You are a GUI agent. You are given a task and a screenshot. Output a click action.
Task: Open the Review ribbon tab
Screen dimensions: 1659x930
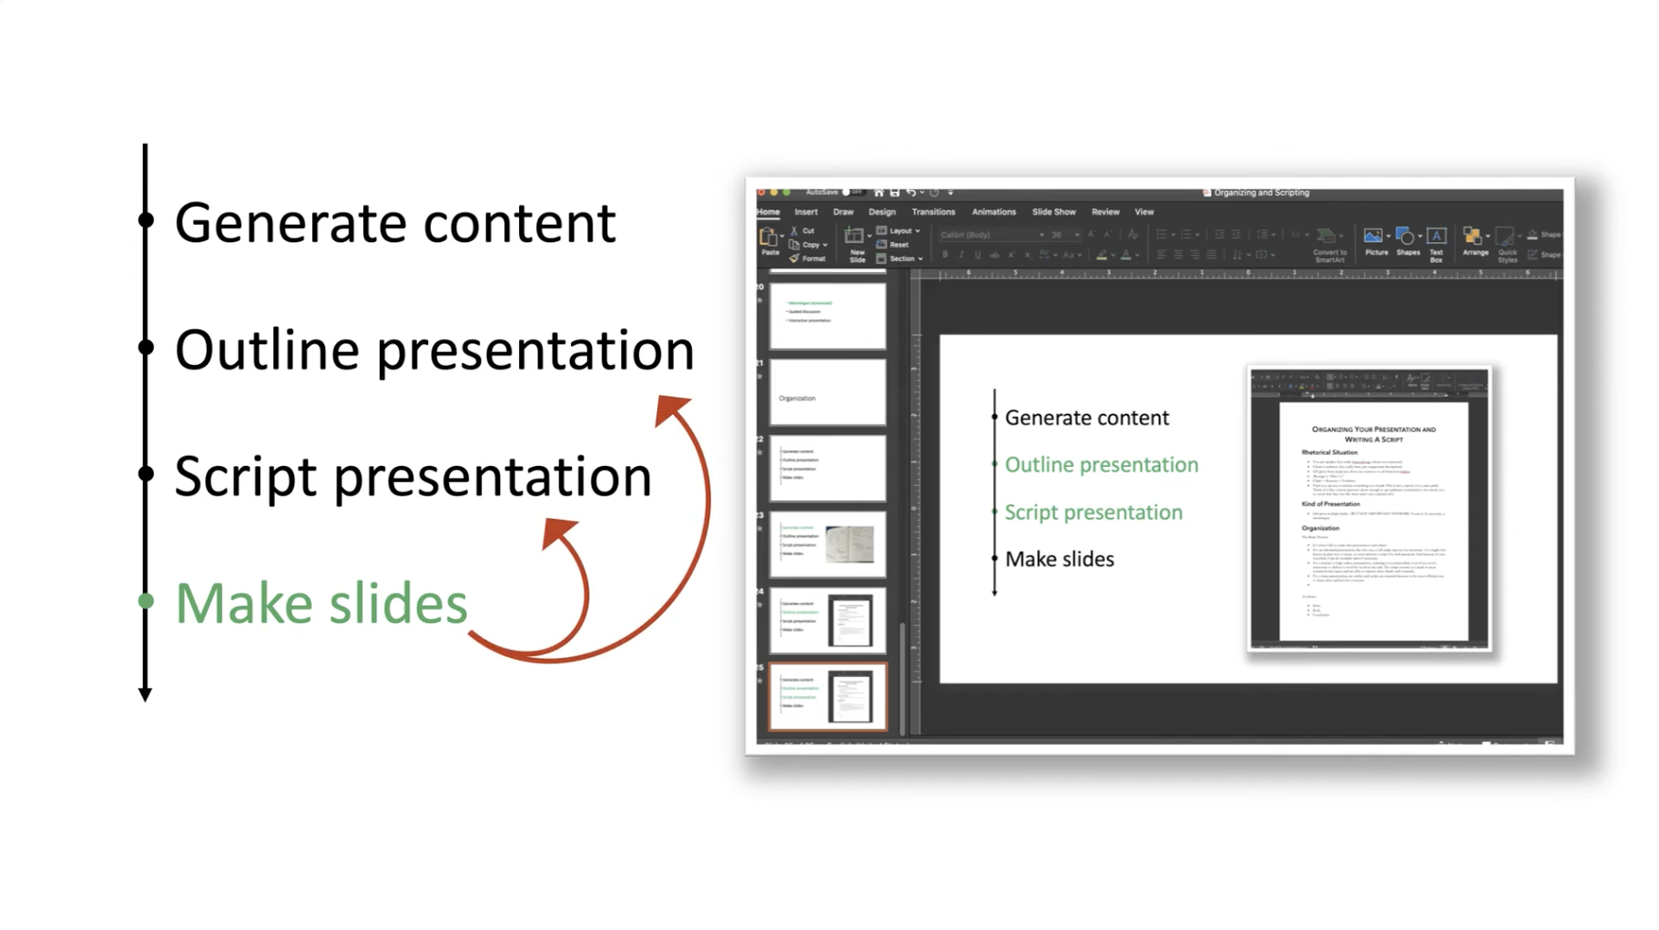1105,212
